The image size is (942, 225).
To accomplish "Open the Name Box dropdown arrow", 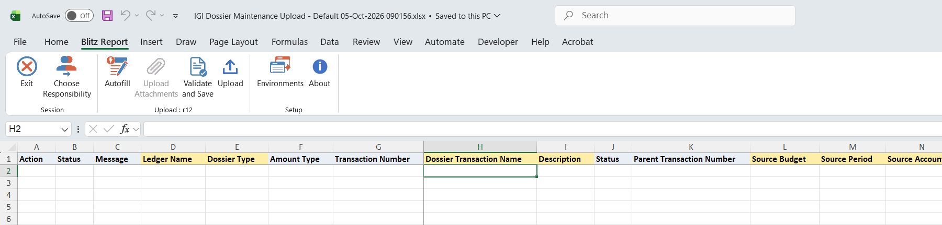I will tap(64, 129).
